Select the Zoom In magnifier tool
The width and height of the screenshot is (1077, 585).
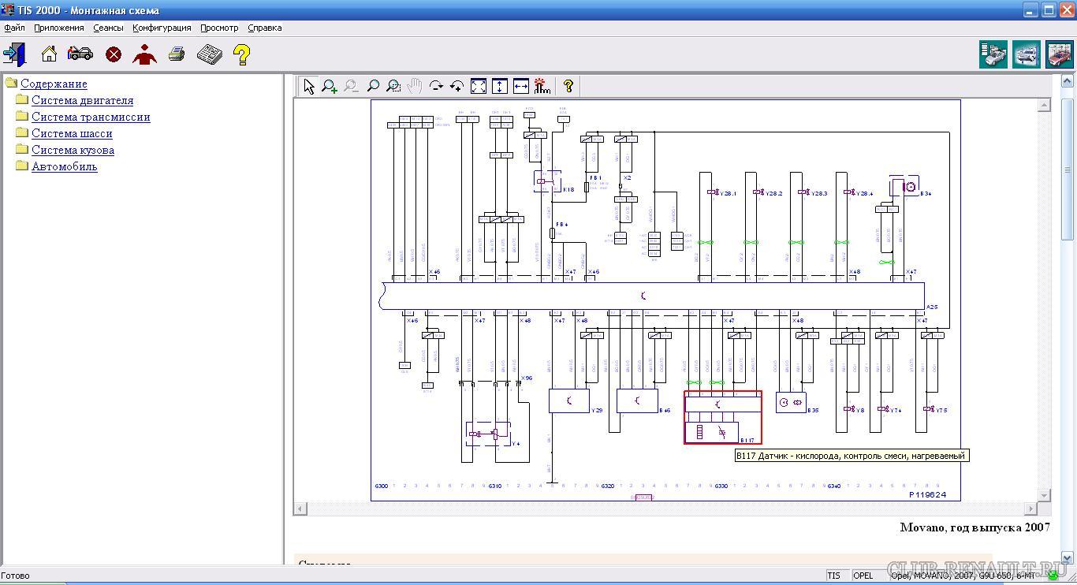(330, 86)
